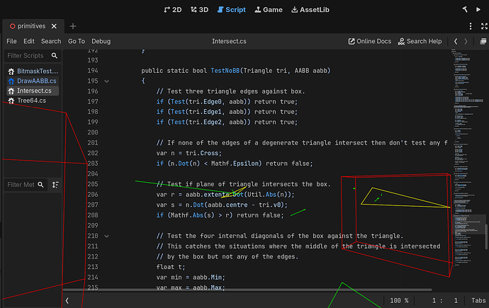Open Search Help
The image size is (489, 308).
(x=420, y=41)
